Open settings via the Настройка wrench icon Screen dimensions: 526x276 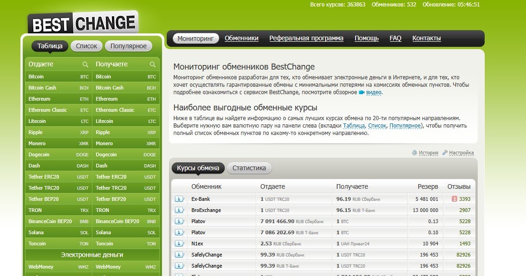point(445,152)
